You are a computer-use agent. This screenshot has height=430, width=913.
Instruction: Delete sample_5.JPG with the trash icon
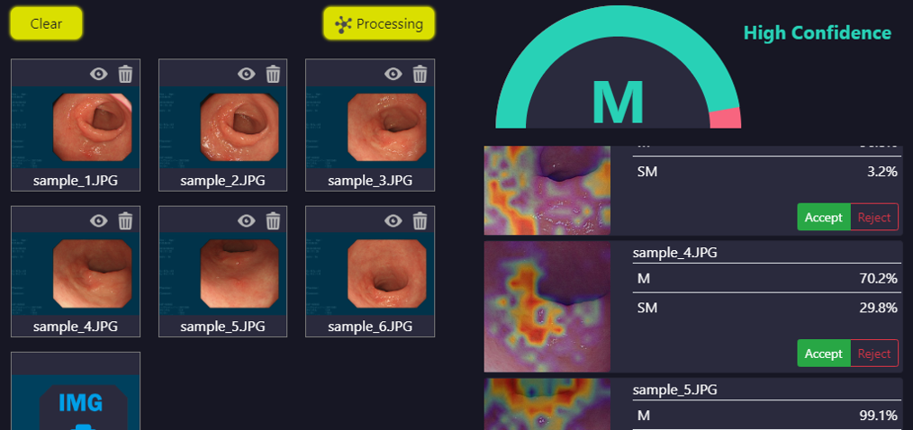point(273,220)
